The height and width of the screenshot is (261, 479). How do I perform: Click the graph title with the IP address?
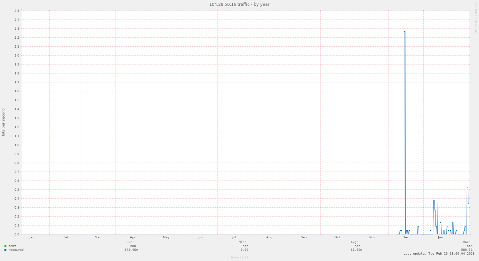pyautogui.click(x=239, y=4)
